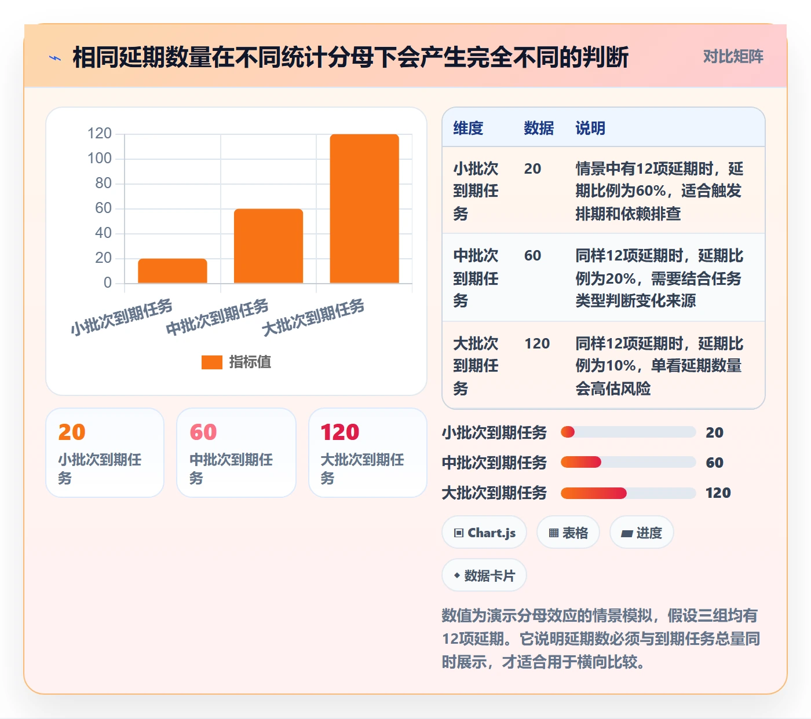The image size is (811, 719).
Task: Click the 中批次到期任务 progress bar
Action: point(629,462)
